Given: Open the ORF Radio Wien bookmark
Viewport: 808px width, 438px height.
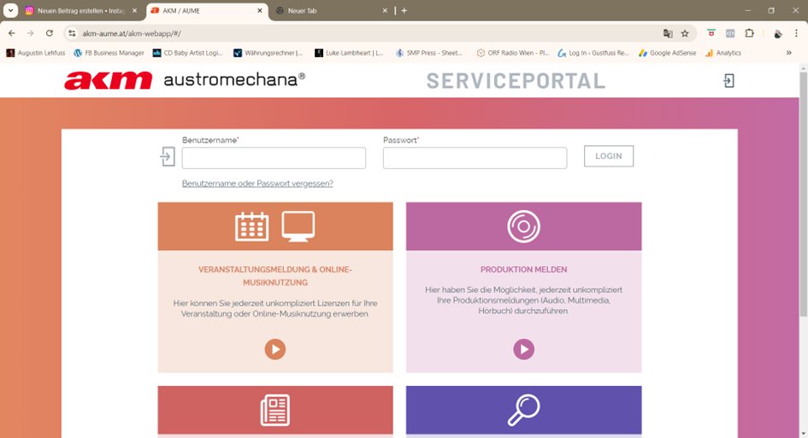Looking at the screenshot, I should tap(513, 52).
